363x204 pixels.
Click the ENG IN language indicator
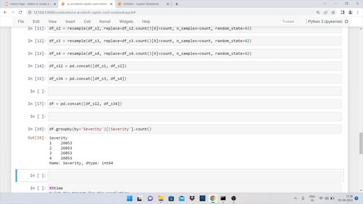point(312,198)
